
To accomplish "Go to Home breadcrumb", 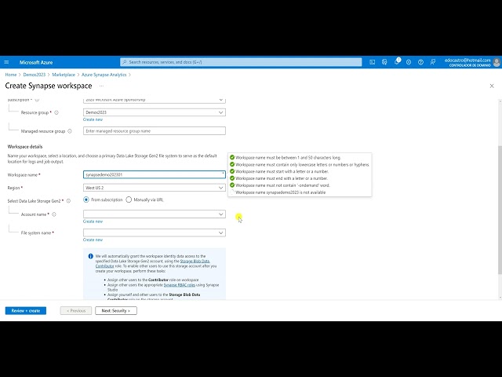I will point(10,75).
